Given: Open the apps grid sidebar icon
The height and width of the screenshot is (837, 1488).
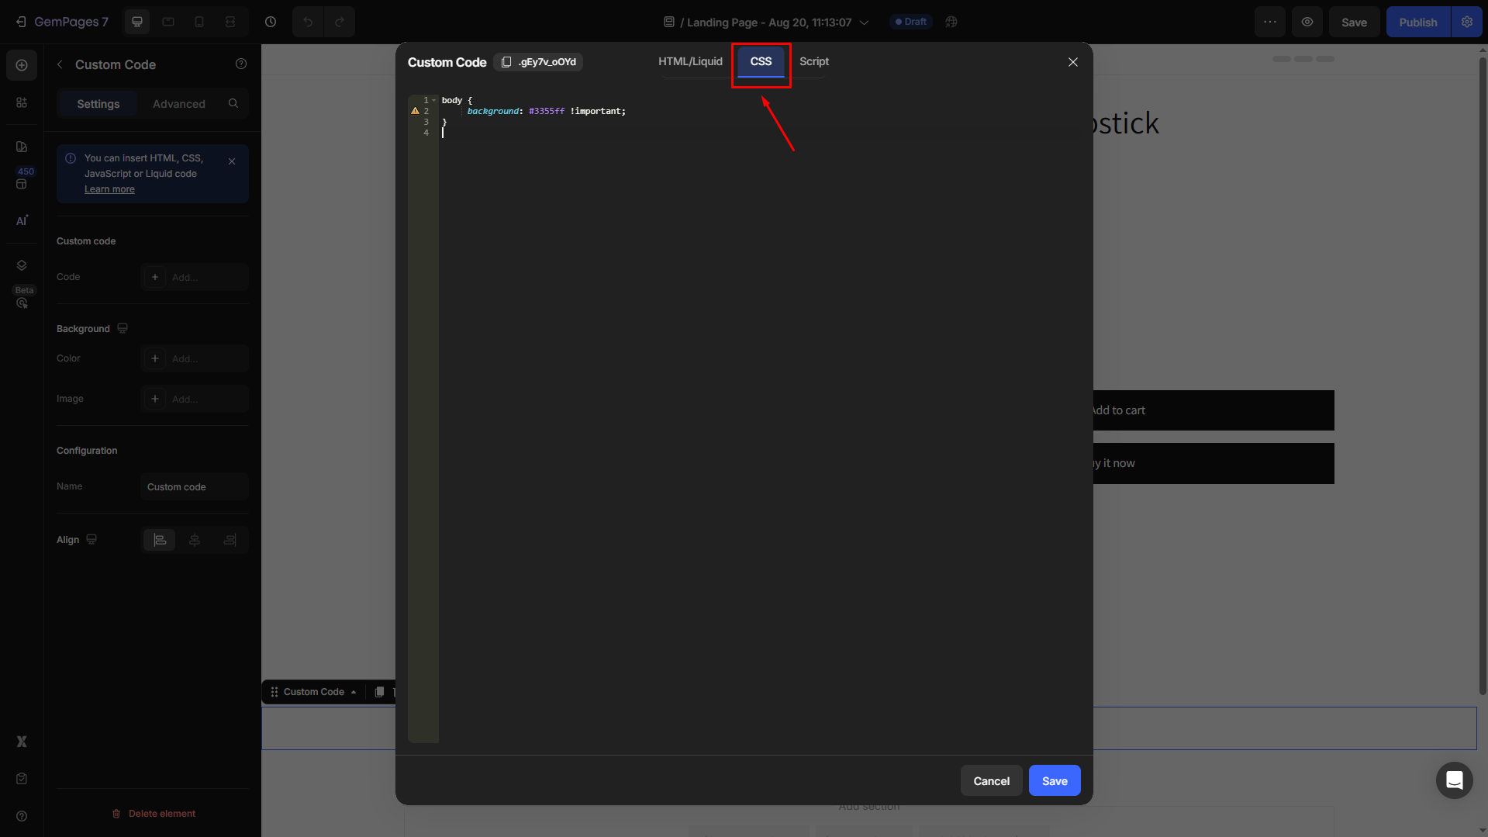Looking at the screenshot, I should click(x=22, y=102).
